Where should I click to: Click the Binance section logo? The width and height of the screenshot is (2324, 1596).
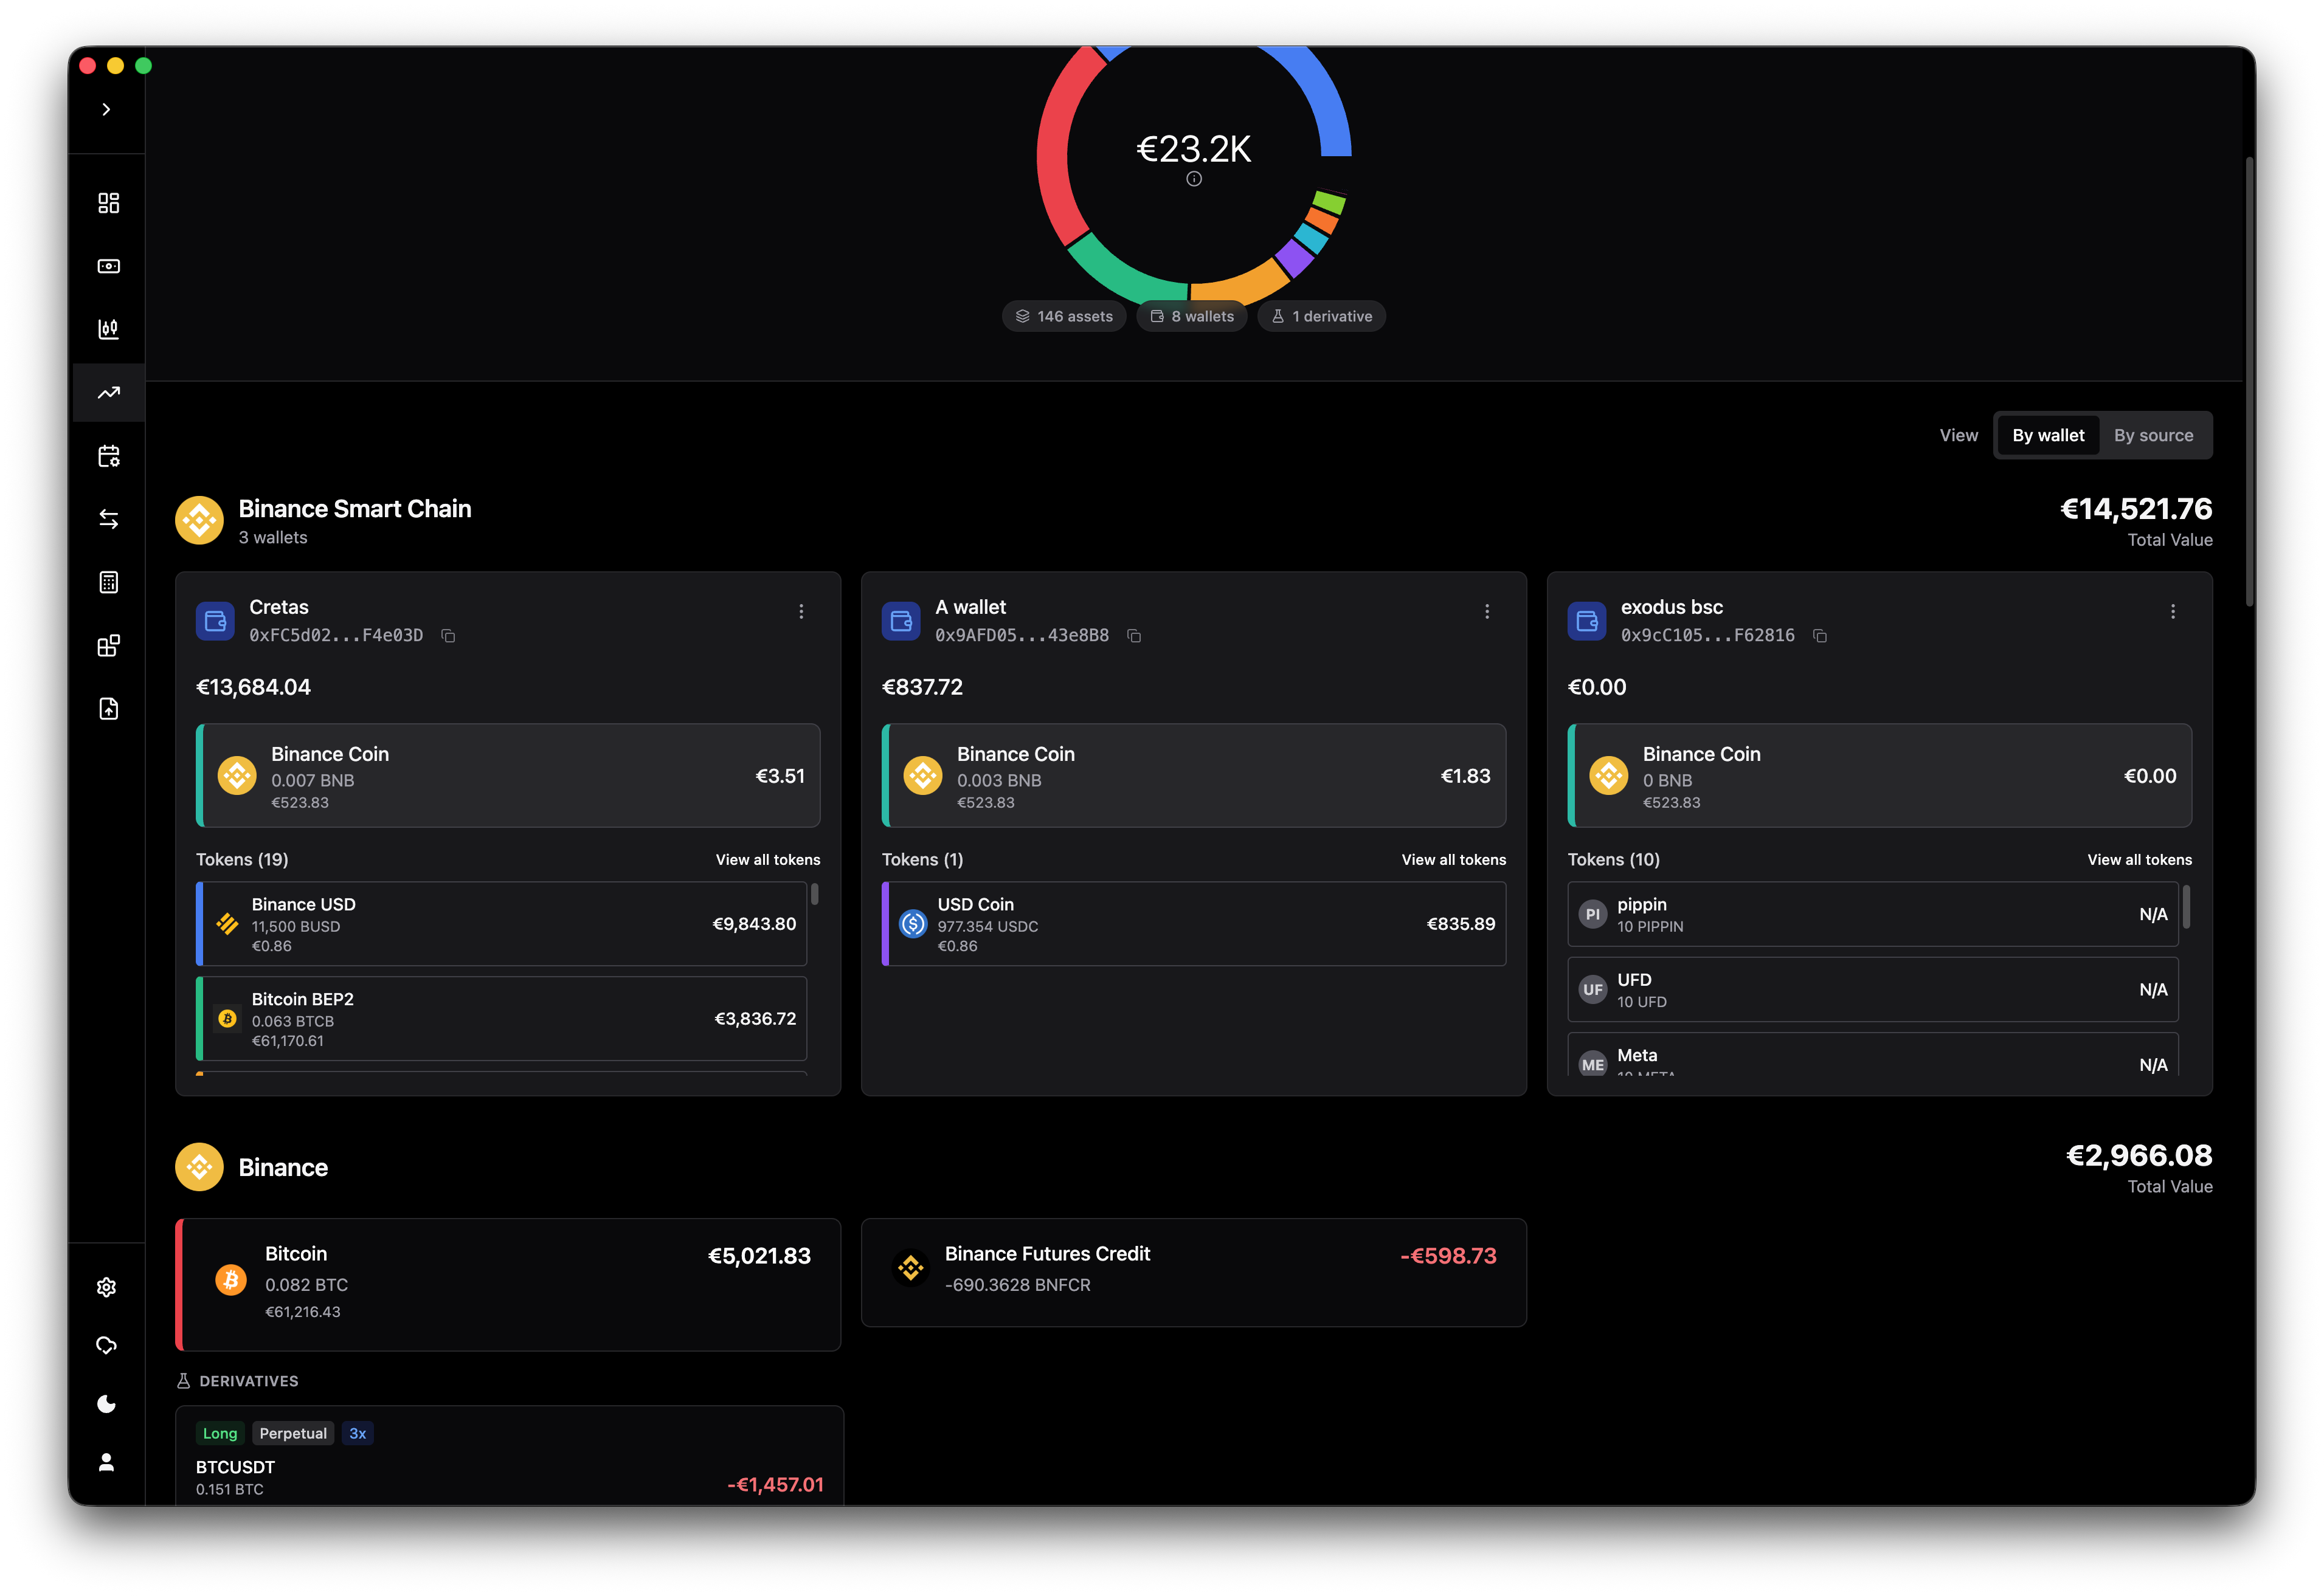point(199,1167)
